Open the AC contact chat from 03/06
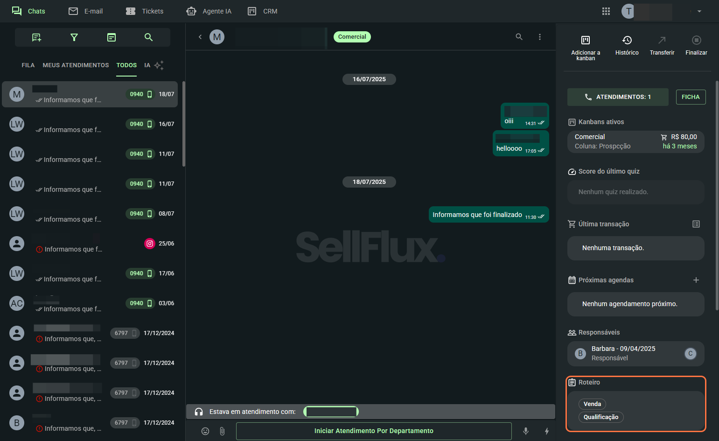The width and height of the screenshot is (719, 441). [x=90, y=303]
